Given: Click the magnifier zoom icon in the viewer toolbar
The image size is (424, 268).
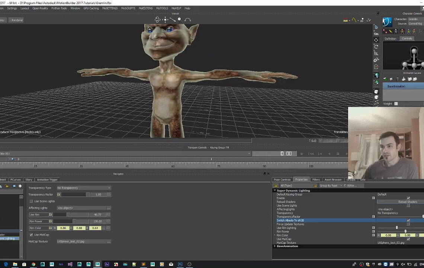Looking at the screenshot, I should (180, 19).
